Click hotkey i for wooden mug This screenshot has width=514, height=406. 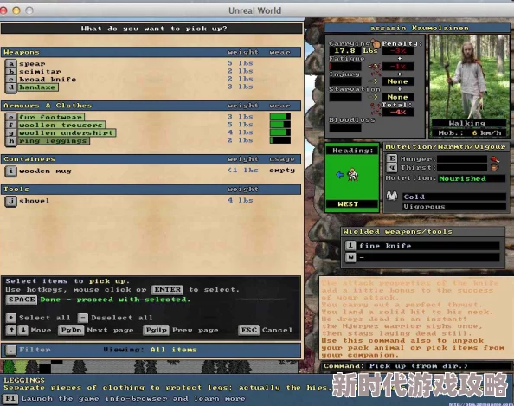(11, 171)
